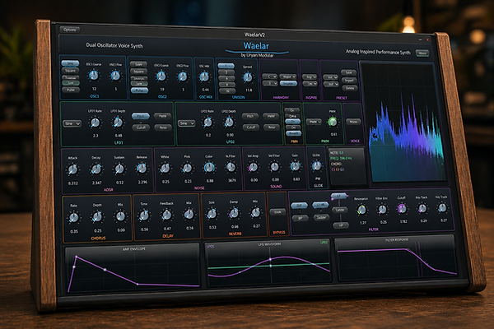Open the top dropdown in INSPIRE section
Image resolution: width=494 pixels, height=329 pixels.
[310, 76]
